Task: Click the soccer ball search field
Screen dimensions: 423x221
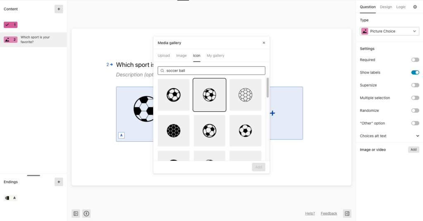Action: (x=211, y=71)
